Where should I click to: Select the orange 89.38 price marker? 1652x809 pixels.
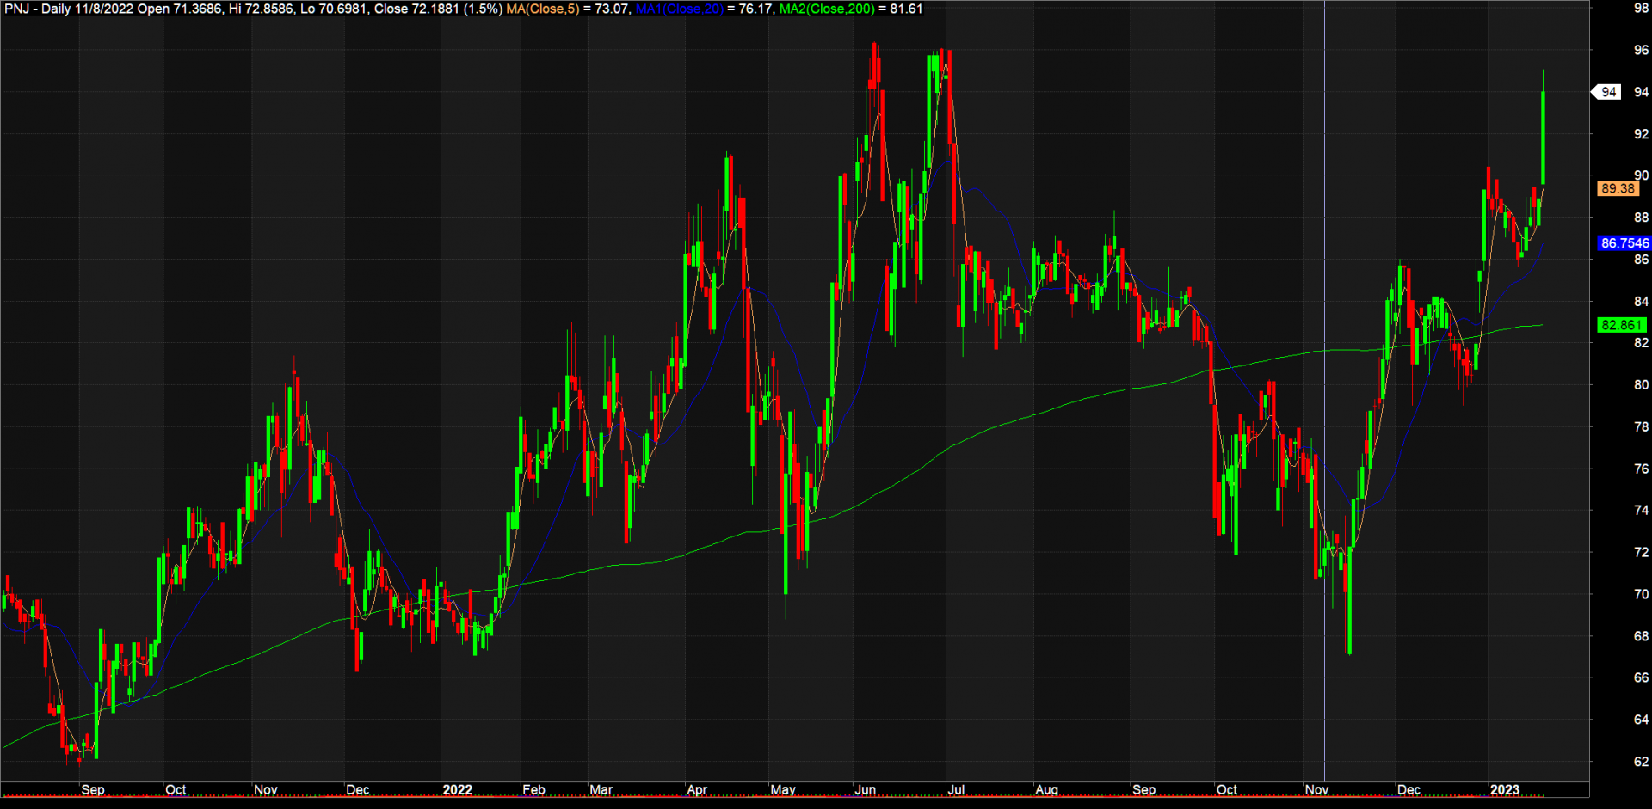1618,188
